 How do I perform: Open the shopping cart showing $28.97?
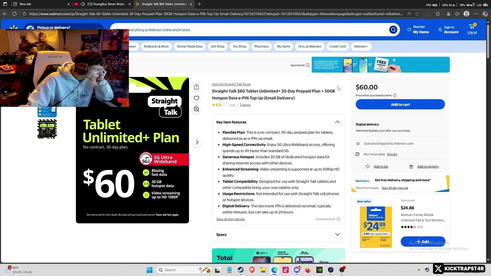tap(472, 29)
